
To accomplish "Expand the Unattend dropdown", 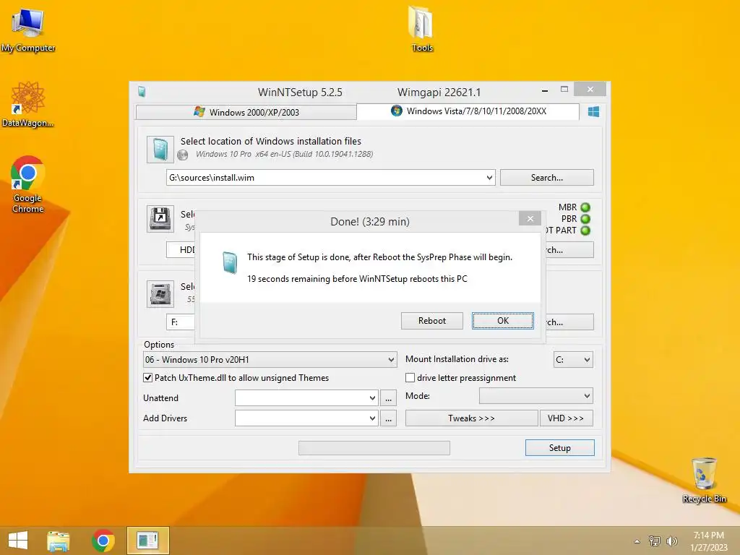I will pos(372,398).
